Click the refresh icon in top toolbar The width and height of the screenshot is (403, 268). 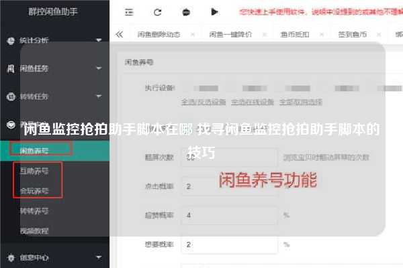coord(158,12)
